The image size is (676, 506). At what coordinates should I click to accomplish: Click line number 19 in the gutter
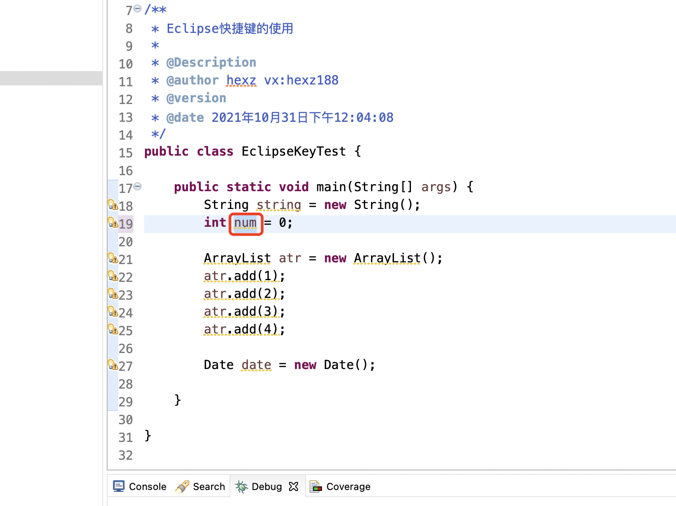click(x=126, y=224)
